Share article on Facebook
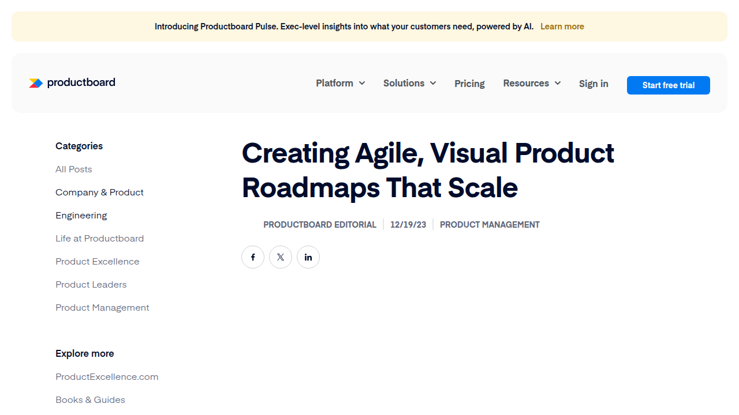The width and height of the screenshot is (739, 415). [x=253, y=257]
